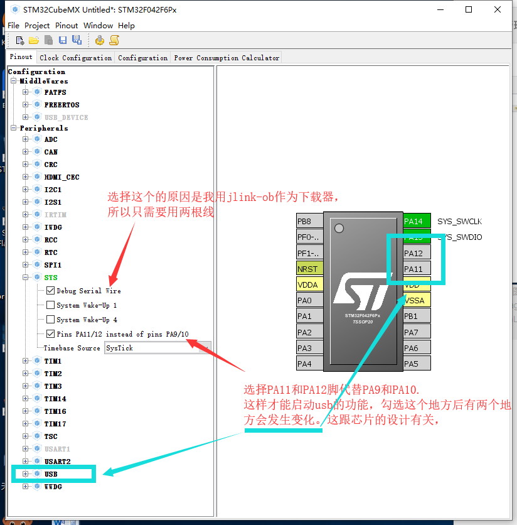
Task: Collapse the SYS peripheral branch
Action: tap(25, 277)
